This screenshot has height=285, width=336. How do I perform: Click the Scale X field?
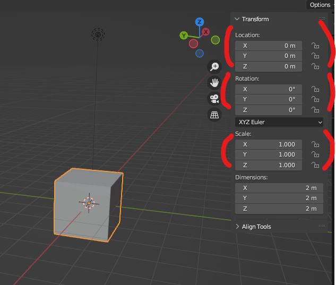click(x=269, y=144)
